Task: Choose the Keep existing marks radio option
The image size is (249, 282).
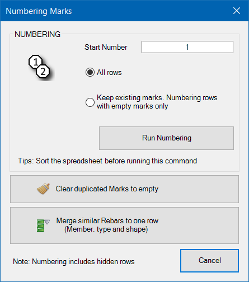Action: 90,102
